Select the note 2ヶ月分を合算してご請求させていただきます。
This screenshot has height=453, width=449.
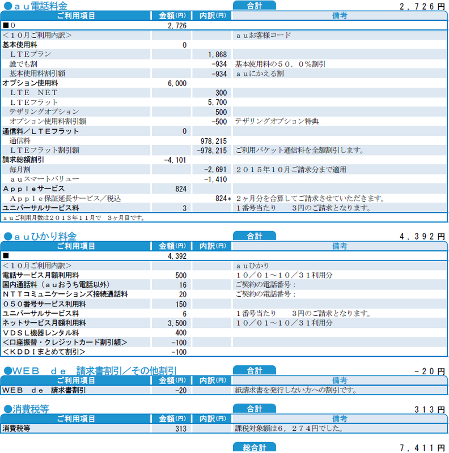pos(310,198)
